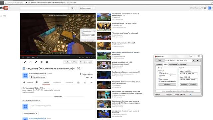This screenshot has width=213, height=120.
Task: Switch to Видео tab in Bandicam
Action: coord(166,64)
